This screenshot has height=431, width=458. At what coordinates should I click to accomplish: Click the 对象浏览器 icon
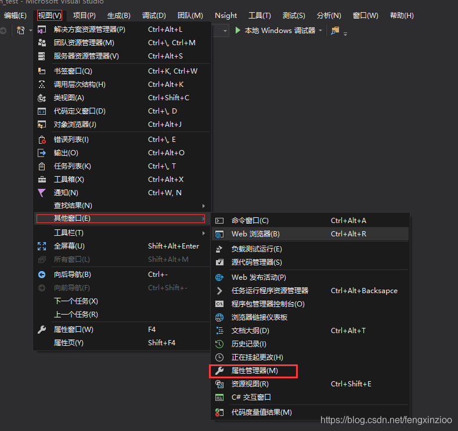tap(42, 125)
